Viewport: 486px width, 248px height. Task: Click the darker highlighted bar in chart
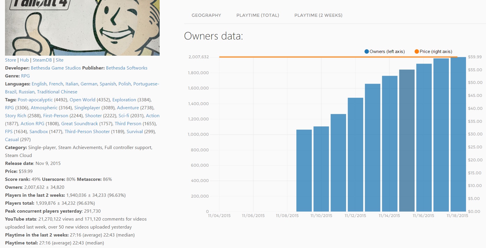407,141
